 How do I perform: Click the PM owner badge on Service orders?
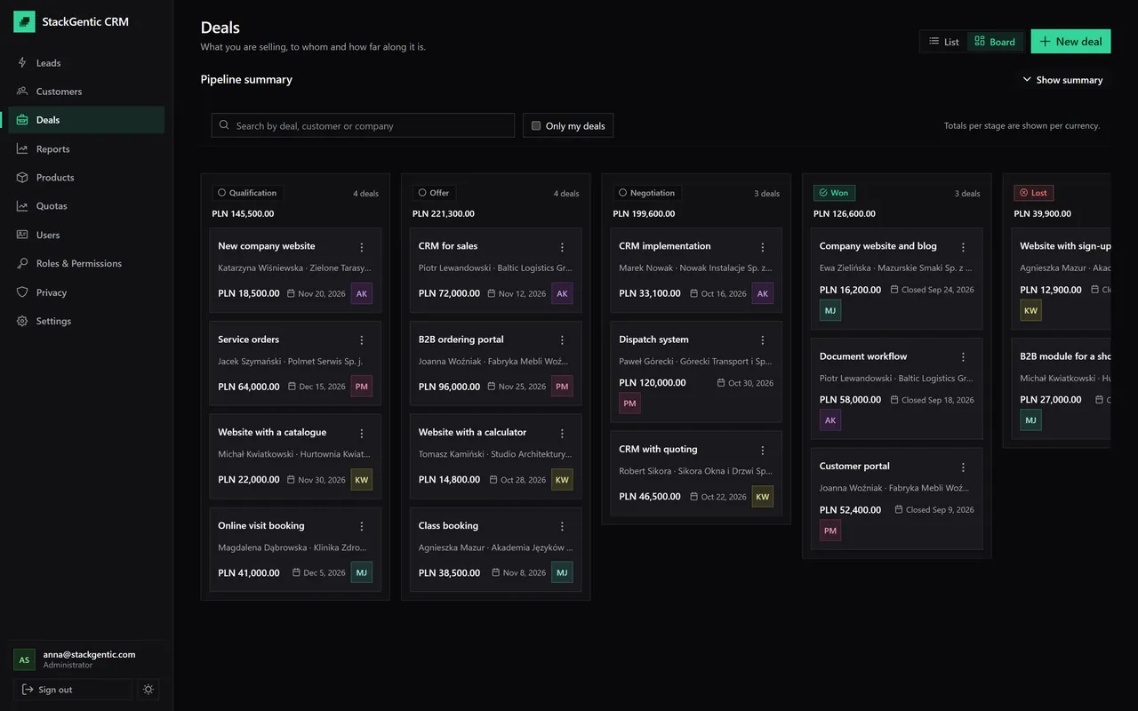362,387
